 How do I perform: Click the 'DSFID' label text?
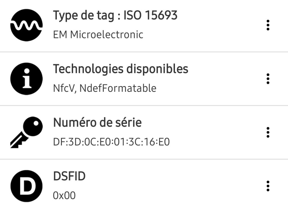tap(69, 177)
